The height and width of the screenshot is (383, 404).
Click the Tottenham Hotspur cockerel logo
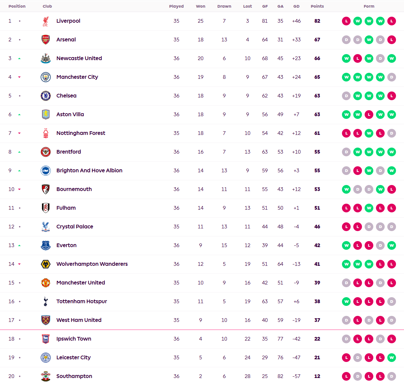coord(46,302)
